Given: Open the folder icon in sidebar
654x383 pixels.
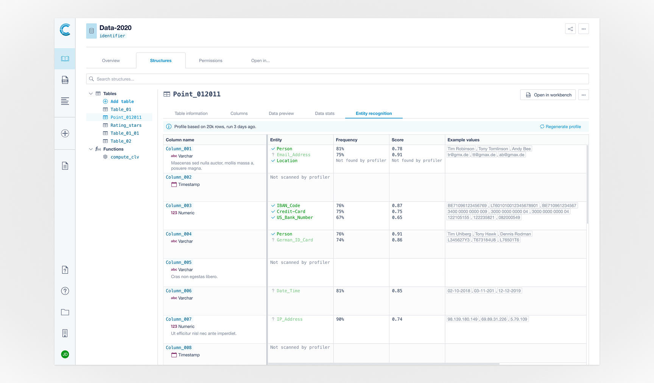Looking at the screenshot, I should (x=65, y=312).
